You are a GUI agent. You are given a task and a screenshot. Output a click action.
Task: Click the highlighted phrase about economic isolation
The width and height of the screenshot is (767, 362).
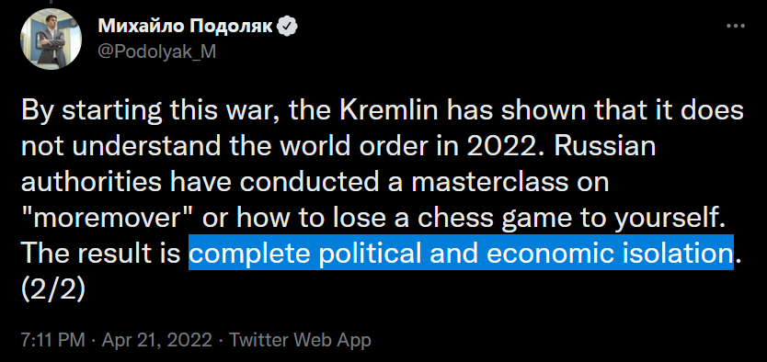(x=462, y=252)
